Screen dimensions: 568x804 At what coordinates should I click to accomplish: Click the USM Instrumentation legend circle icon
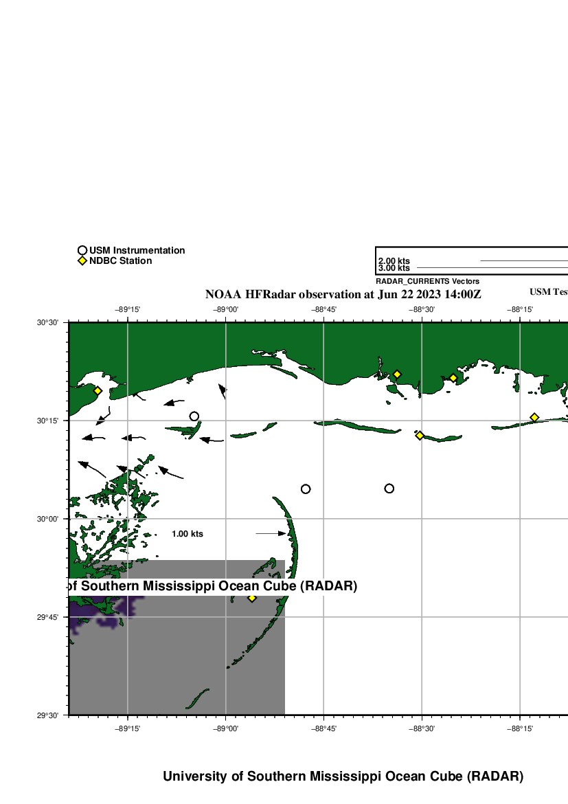(x=82, y=251)
